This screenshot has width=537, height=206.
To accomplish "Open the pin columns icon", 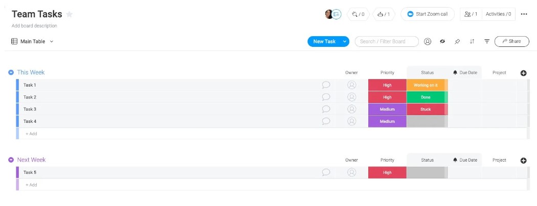I will 457,41.
